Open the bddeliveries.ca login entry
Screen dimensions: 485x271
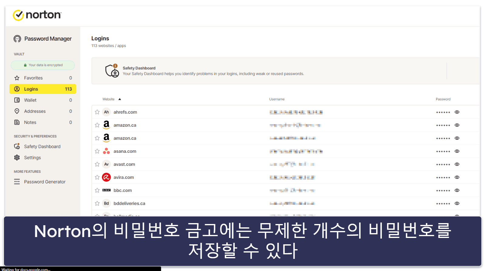click(x=285, y=203)
